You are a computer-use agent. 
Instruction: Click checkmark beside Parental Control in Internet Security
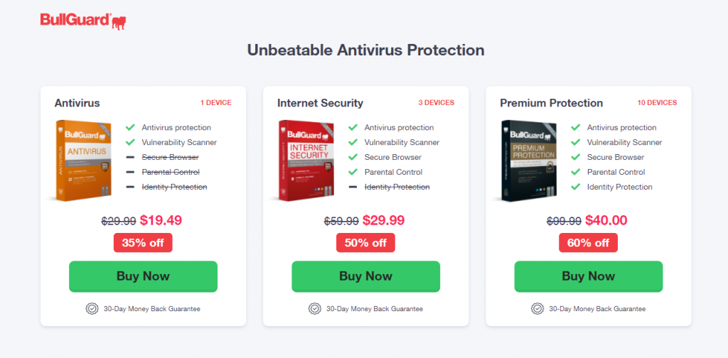tap(353, 172)
